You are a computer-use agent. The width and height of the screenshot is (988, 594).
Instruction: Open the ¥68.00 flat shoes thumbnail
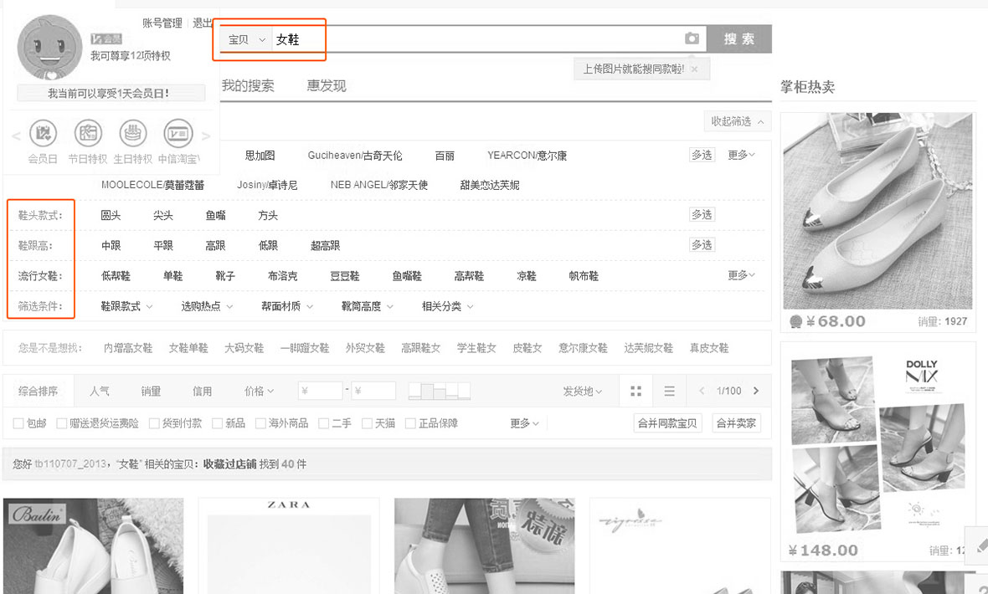click(877, 211)
